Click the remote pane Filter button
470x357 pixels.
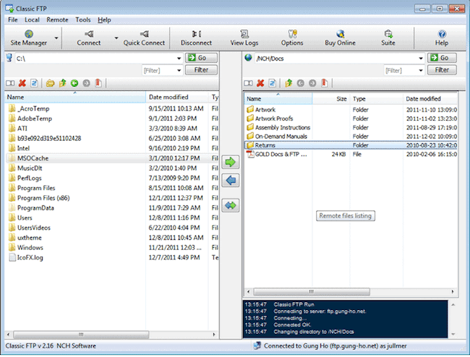coord(442,70)
